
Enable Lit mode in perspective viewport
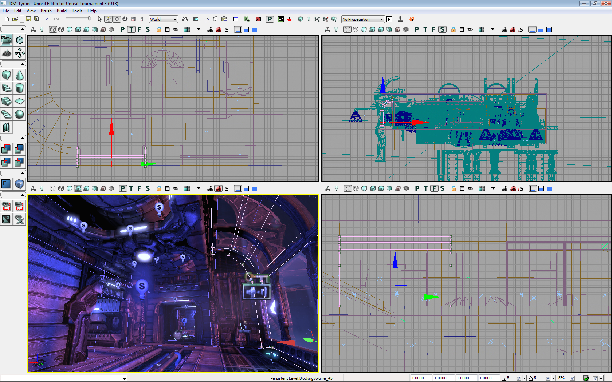[78, 188]
